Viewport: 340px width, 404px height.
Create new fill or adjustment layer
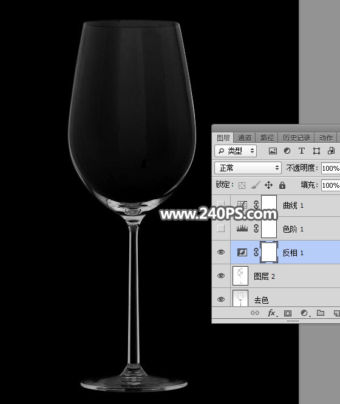point(304,313)
